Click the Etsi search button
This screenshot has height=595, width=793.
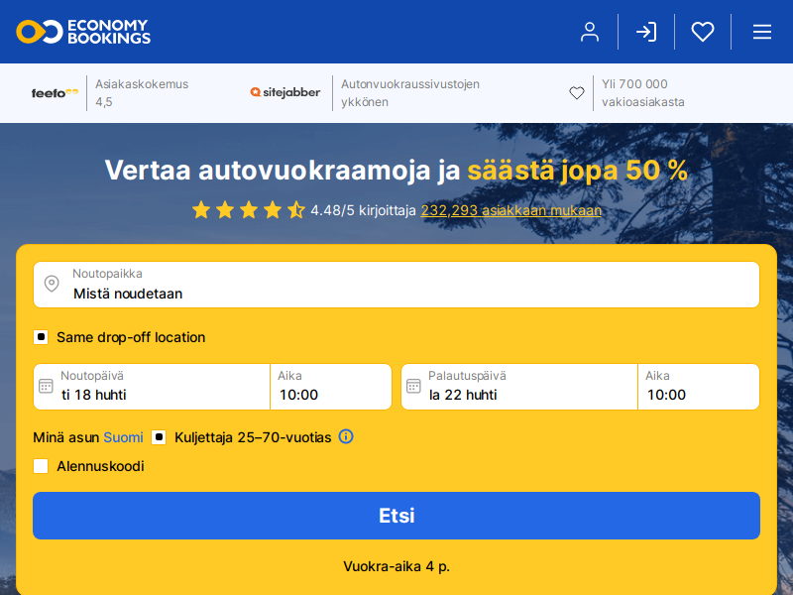(396, 516)
